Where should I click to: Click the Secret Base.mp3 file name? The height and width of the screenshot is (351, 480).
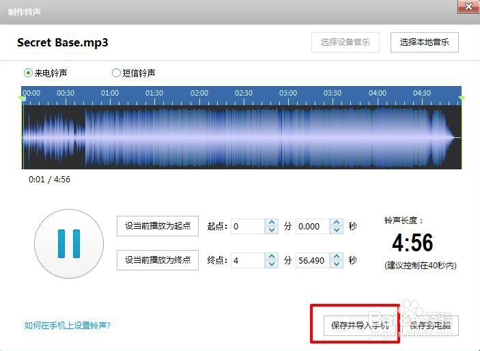[62, 42]
